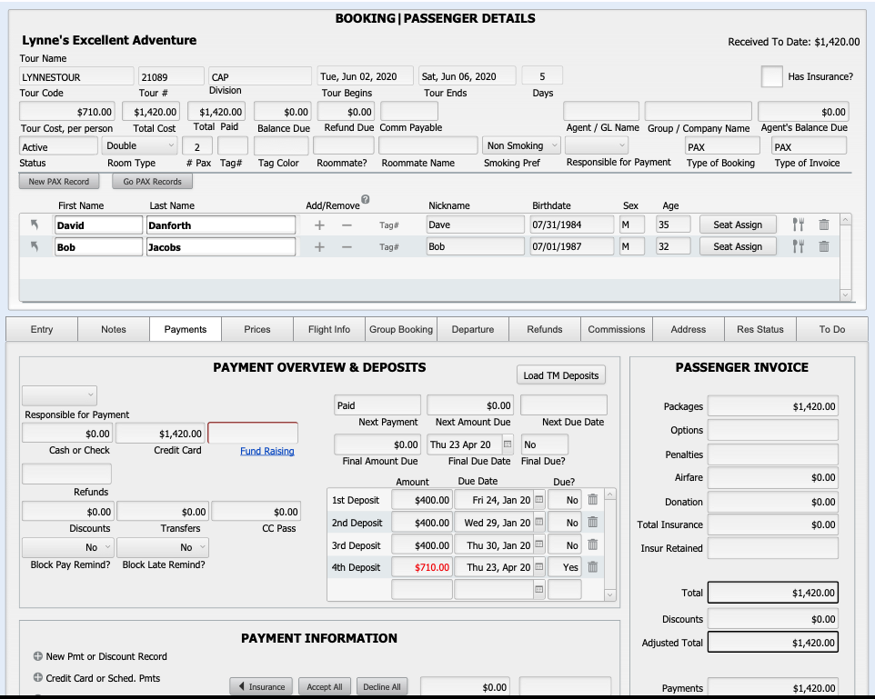Delete the 3rd Deposit entry

tap(593, 544)
